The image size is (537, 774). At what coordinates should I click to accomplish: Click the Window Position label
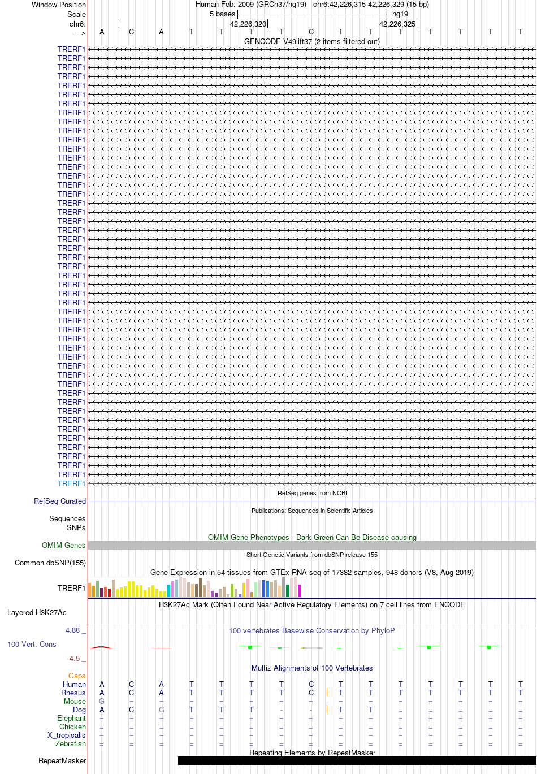pos(59,5)
